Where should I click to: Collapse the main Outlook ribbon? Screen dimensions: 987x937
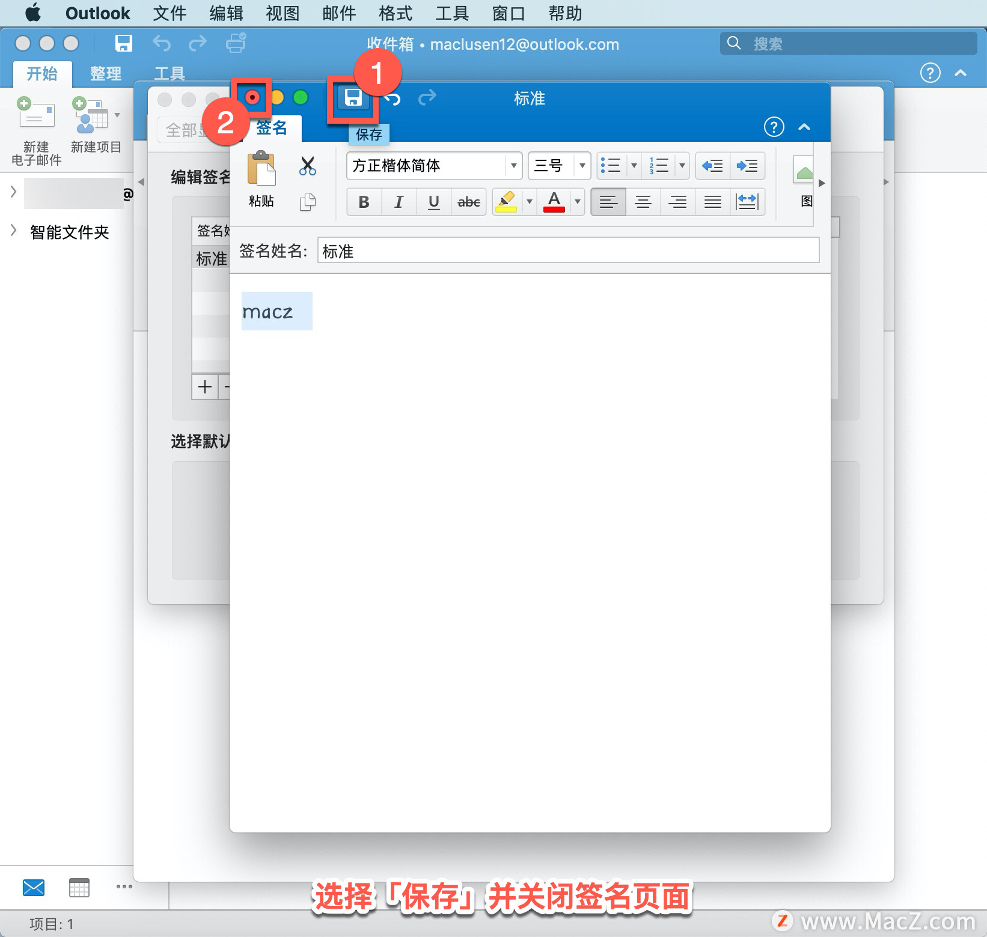tap(961, 73)
